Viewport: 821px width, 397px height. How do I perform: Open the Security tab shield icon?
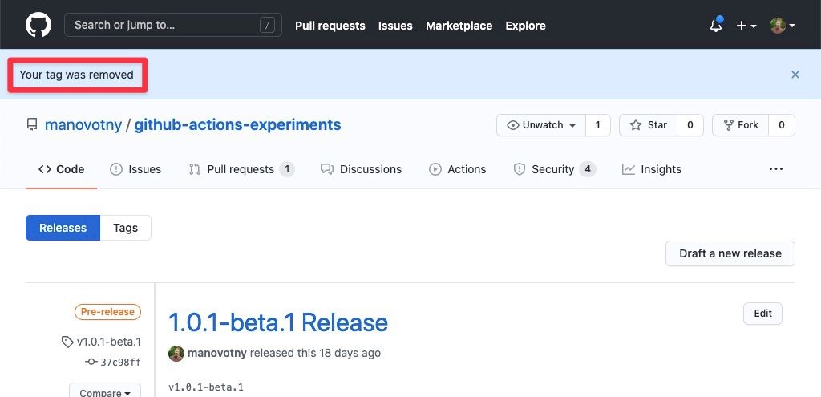[519, 169]
